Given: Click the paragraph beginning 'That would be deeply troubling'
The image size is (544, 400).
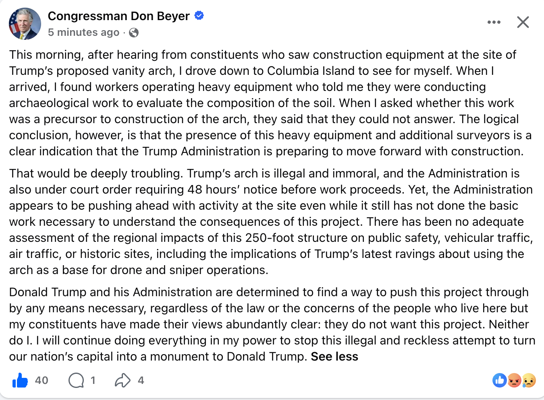Looking at the screenshot, I should [271, 222].
